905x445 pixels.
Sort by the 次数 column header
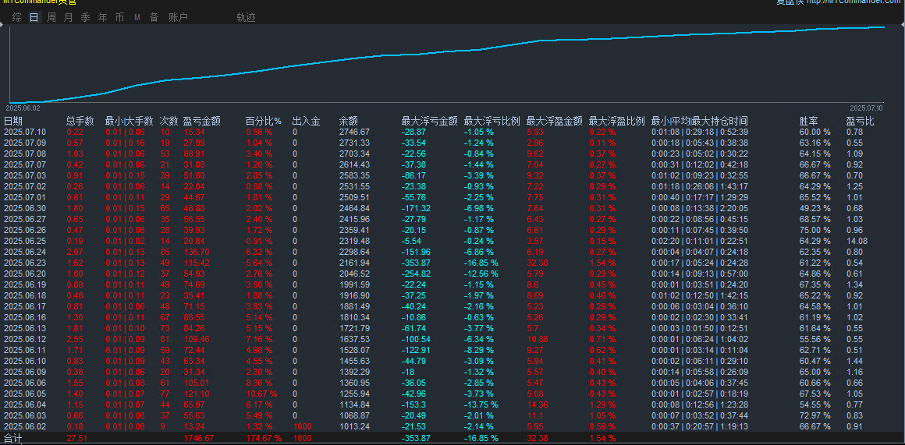tap(169, 121)
